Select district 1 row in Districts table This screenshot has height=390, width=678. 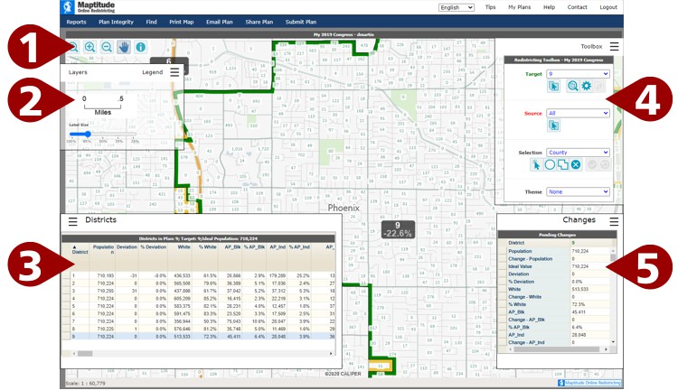199,275
